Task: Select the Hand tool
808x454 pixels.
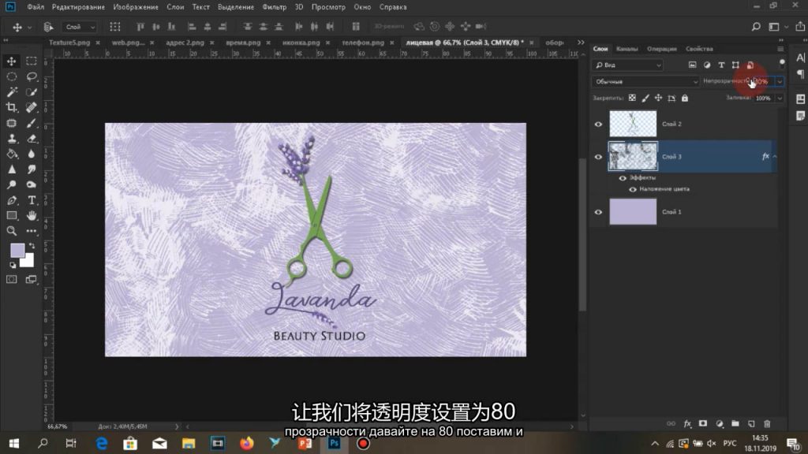Action: click(32, 216)
